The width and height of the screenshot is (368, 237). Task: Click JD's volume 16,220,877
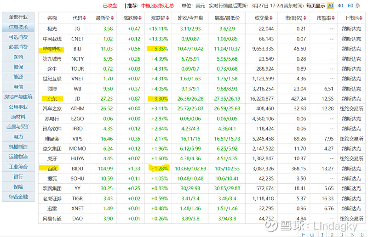click(x=262, y=99)
